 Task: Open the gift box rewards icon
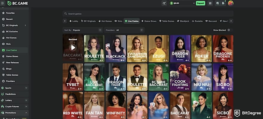[210, 3]
